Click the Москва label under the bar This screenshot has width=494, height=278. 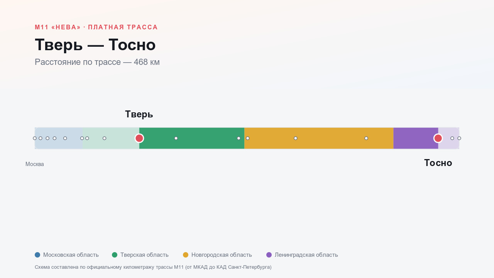point(35,164)
